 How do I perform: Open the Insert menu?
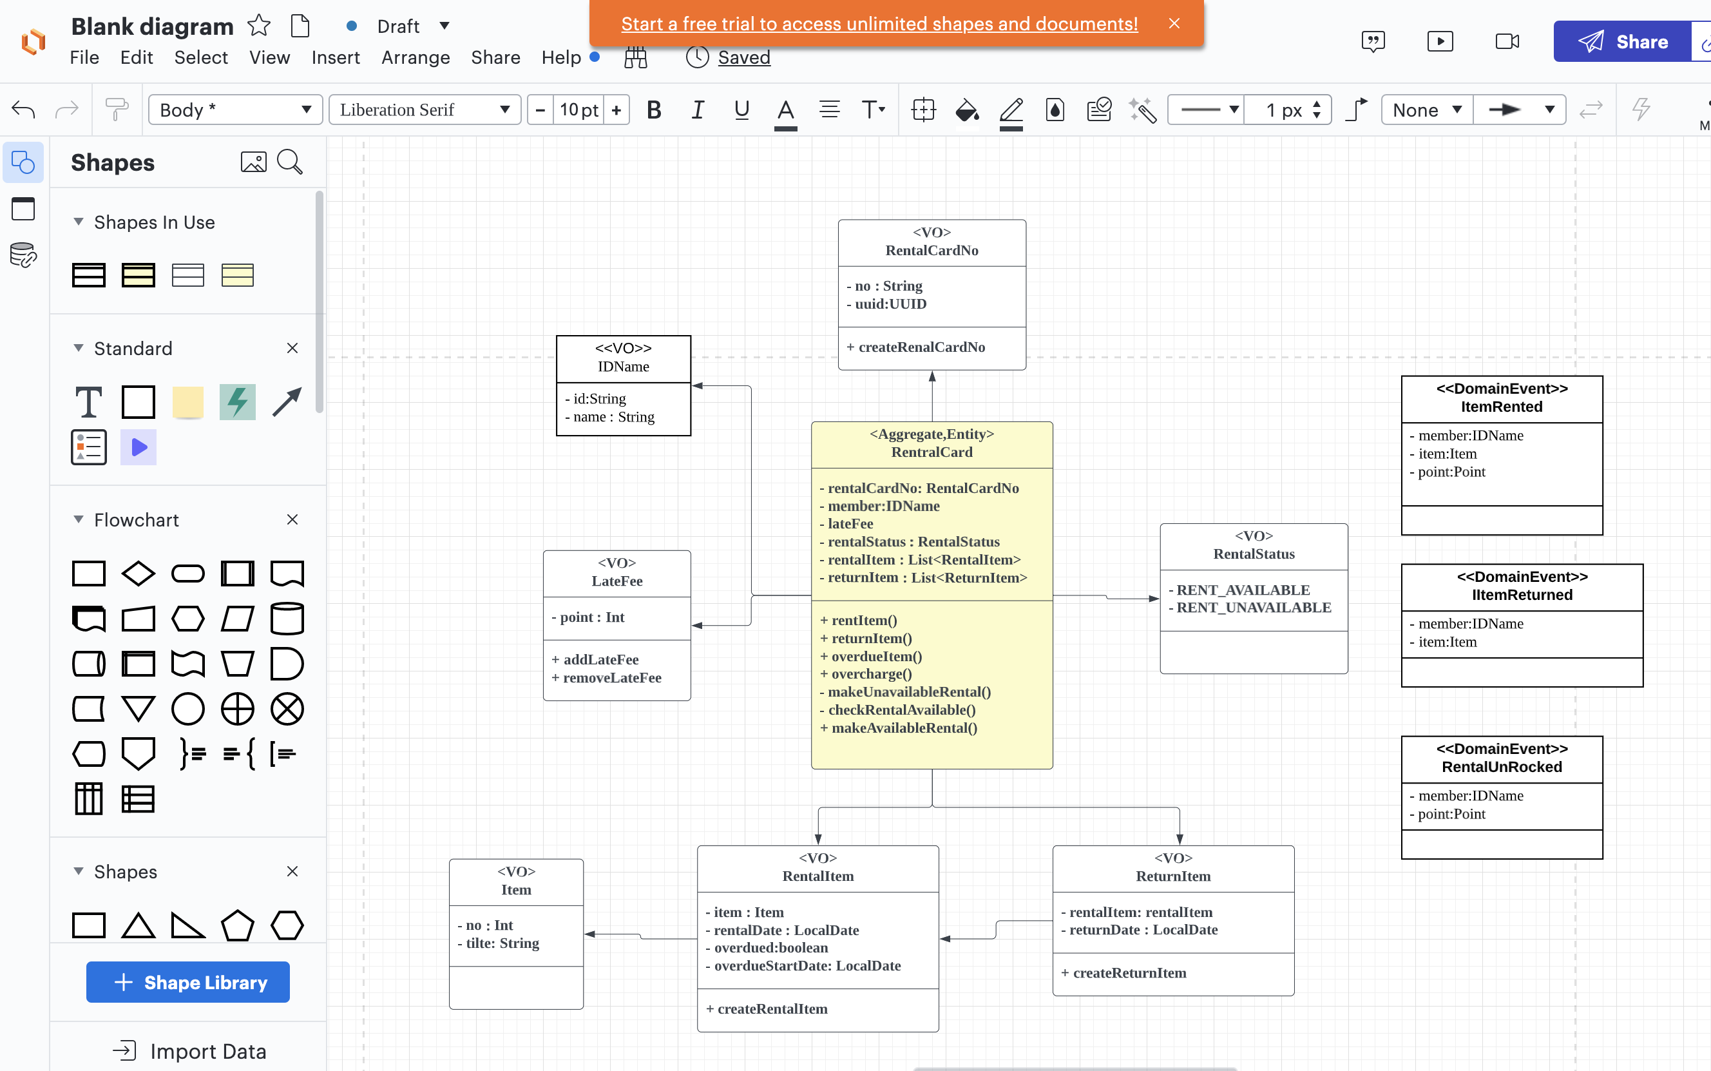click(x=335, y=57)
